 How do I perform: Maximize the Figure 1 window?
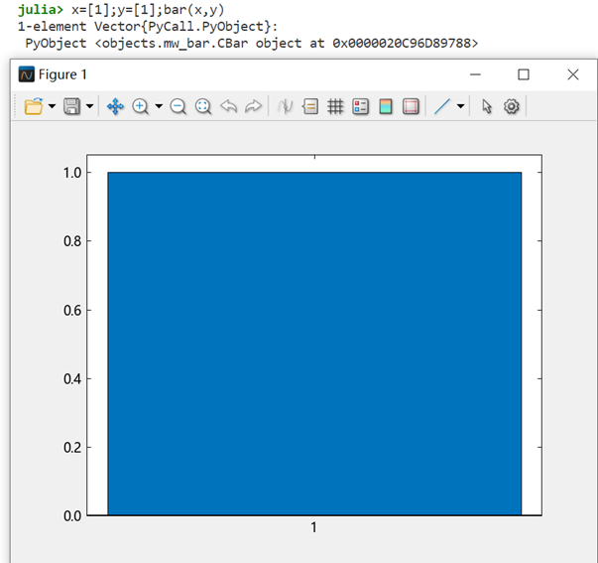click(x=524, y=74)
